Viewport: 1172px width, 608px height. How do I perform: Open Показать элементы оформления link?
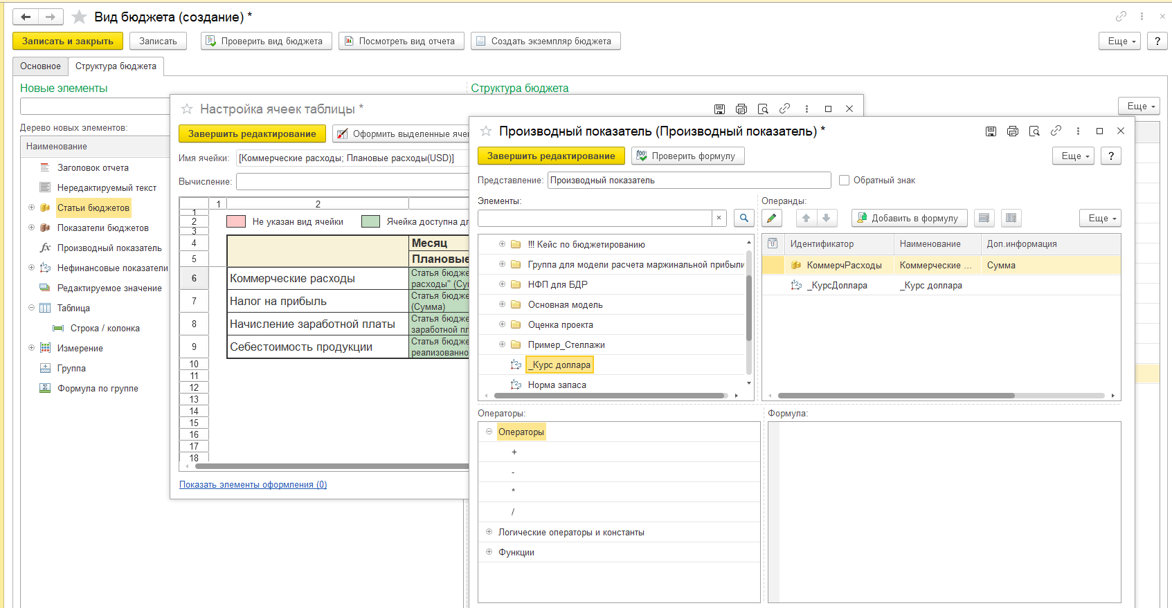pos(253,485)
